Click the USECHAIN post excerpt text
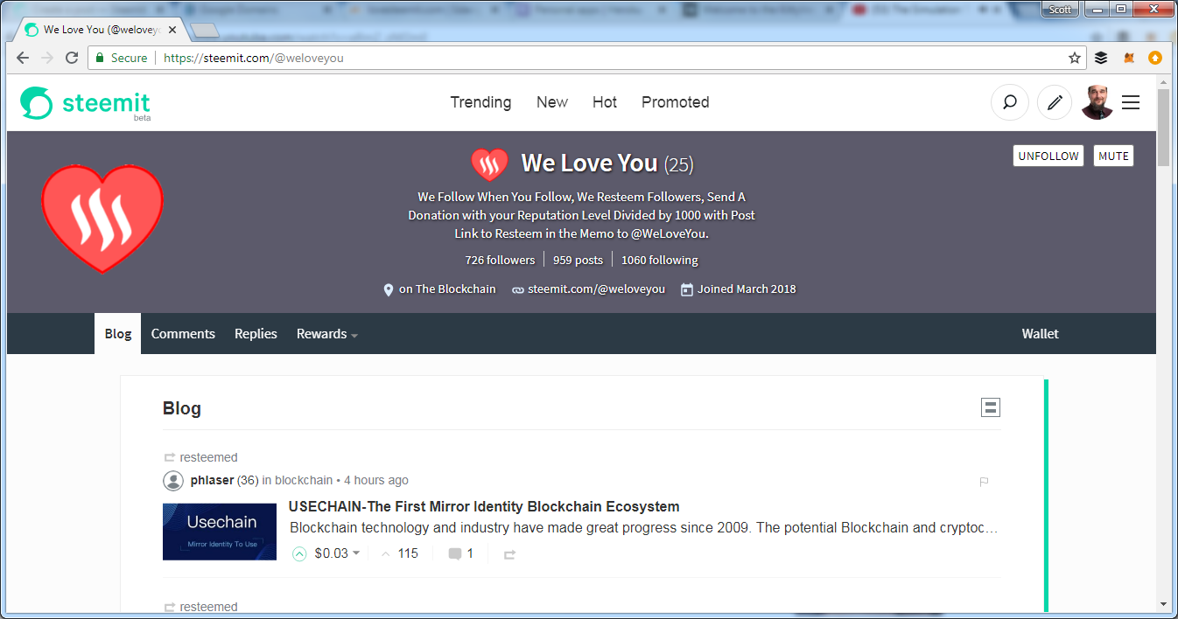 tap(644, 528)
